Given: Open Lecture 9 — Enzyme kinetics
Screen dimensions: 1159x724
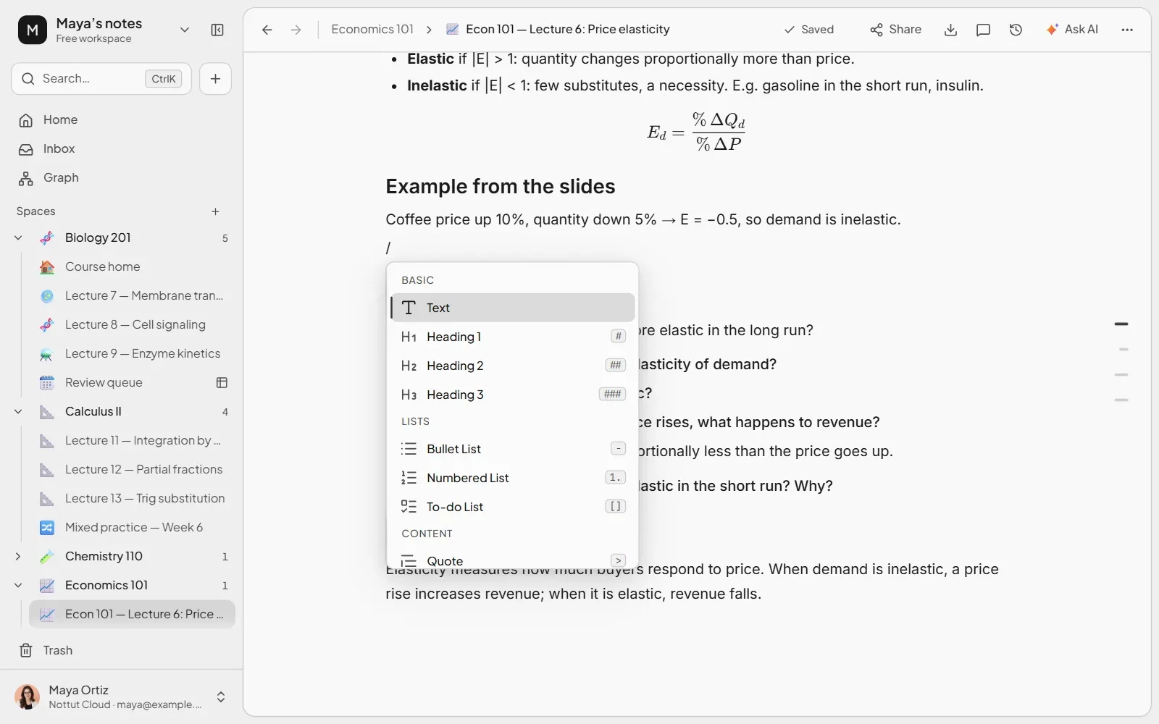Looking at the screenshot, I should [x=132, y=353].
